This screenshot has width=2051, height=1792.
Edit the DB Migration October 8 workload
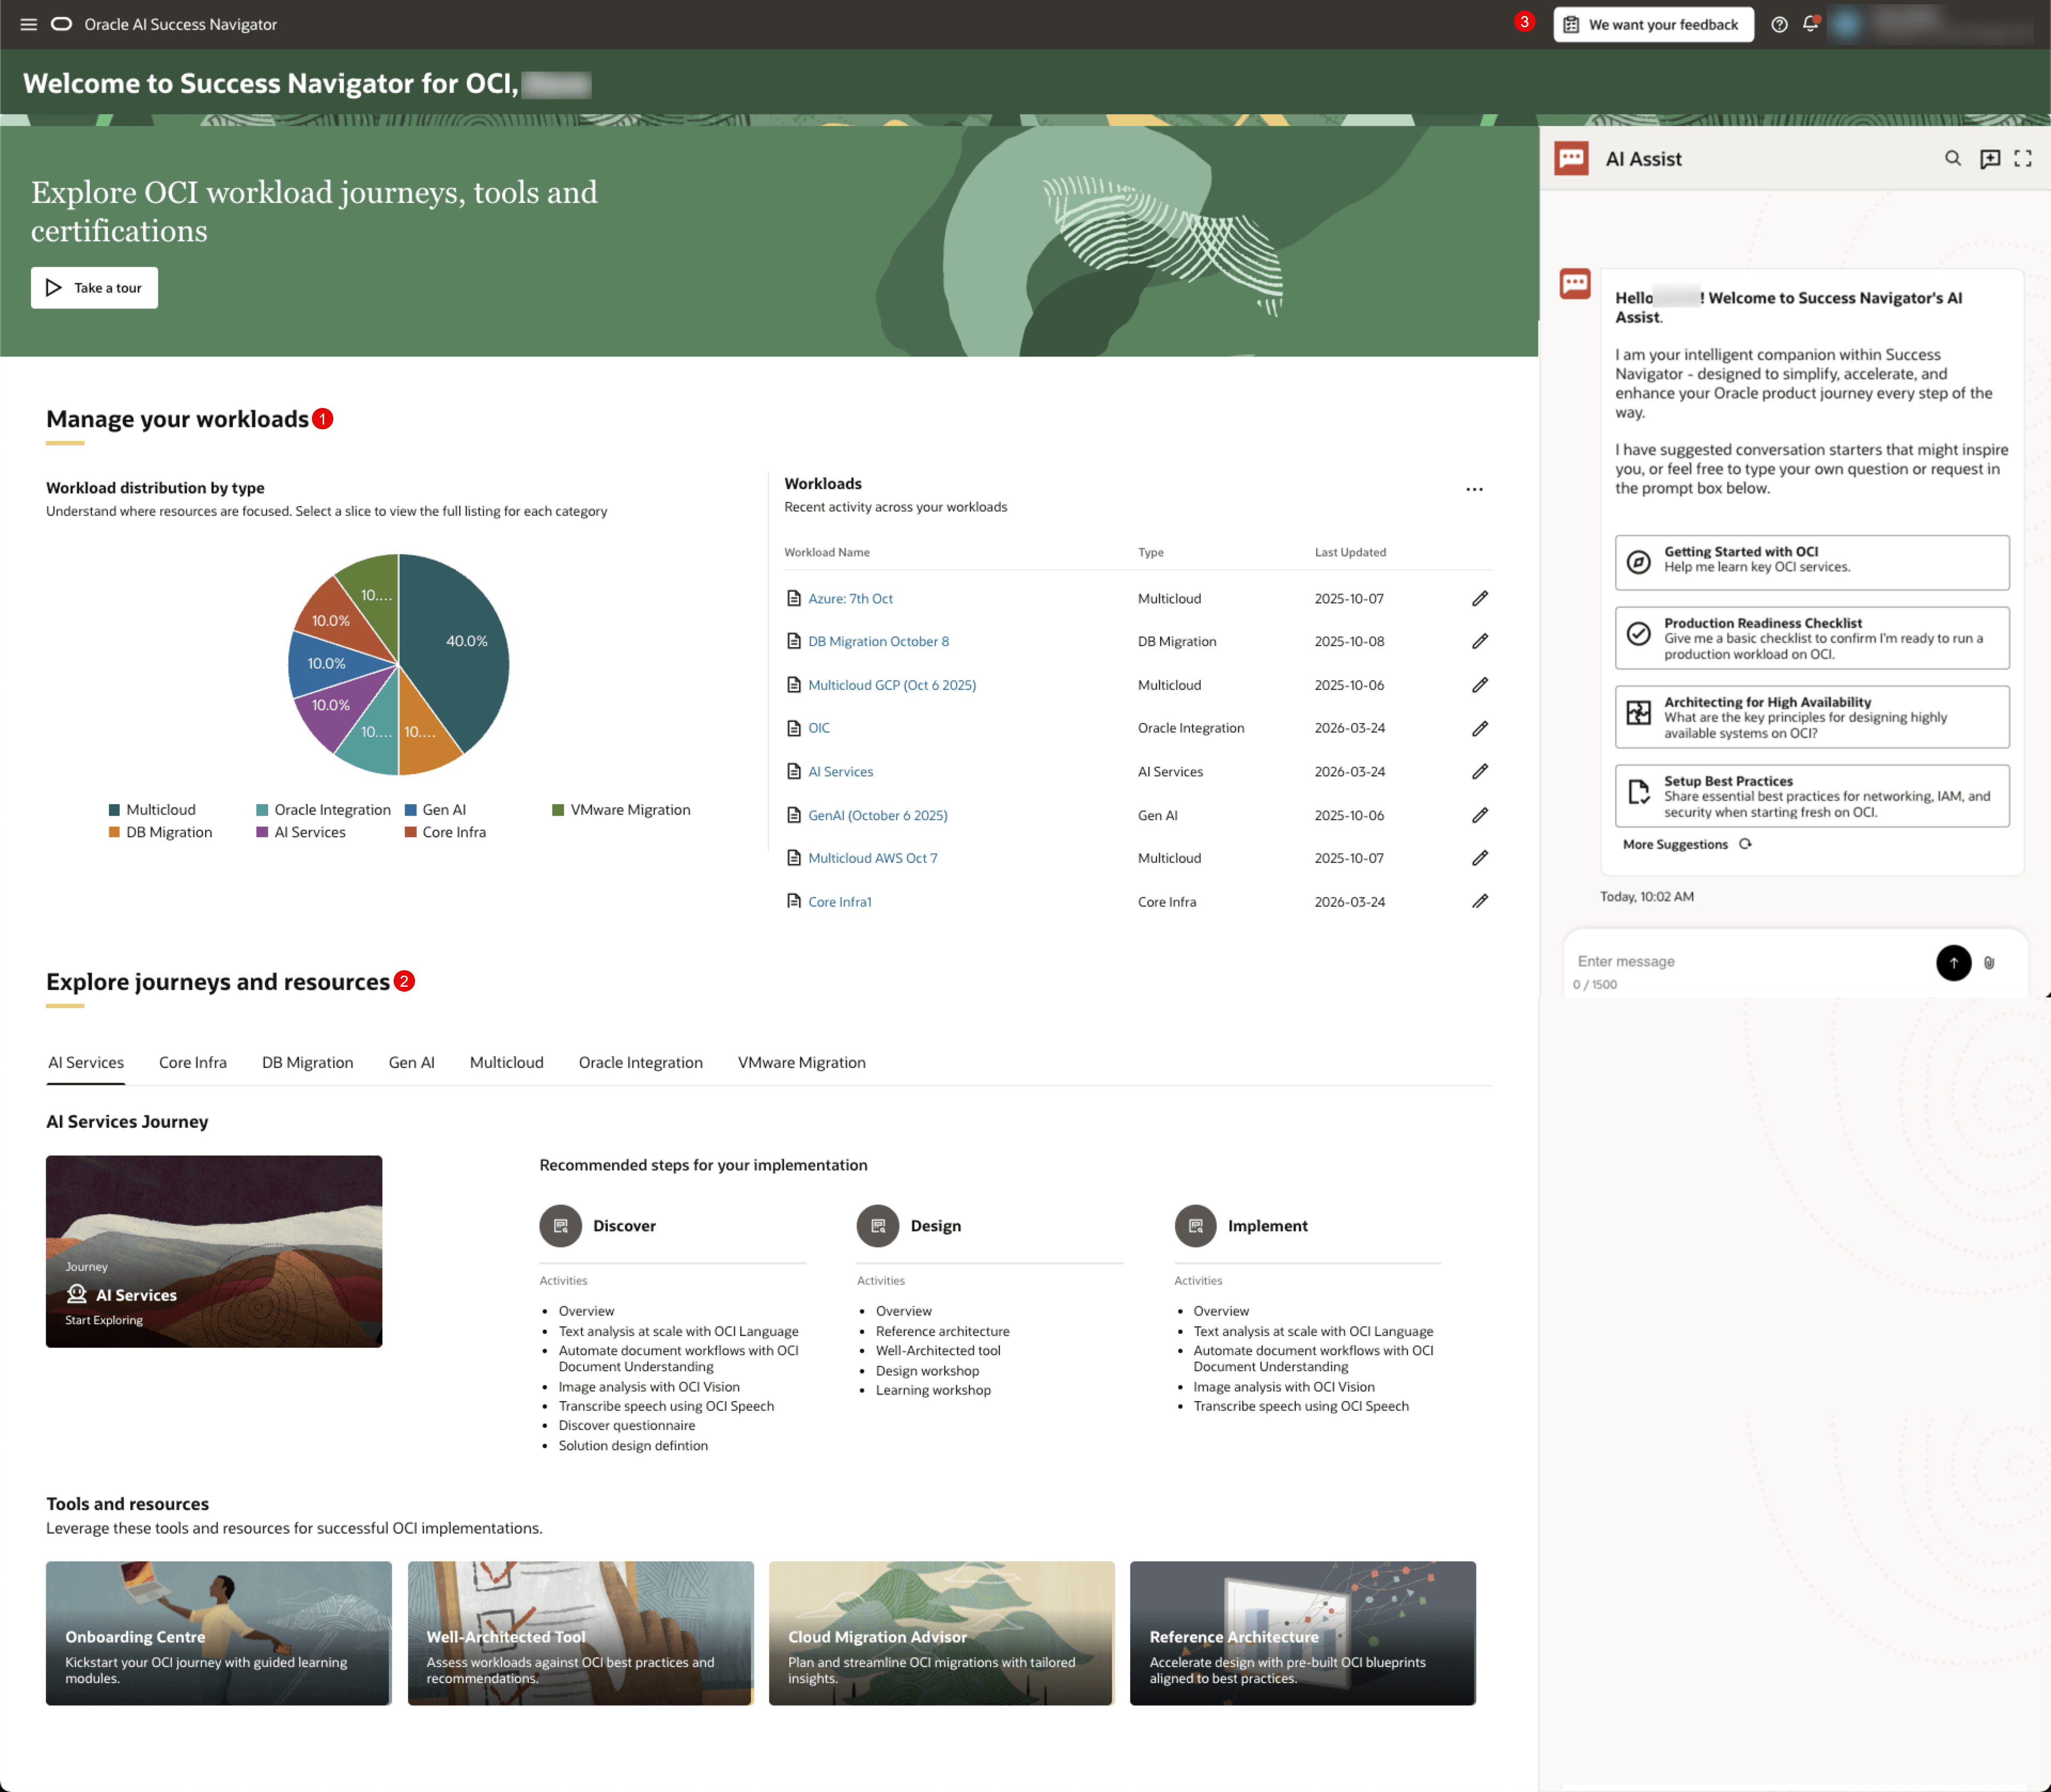[1480, 641]
